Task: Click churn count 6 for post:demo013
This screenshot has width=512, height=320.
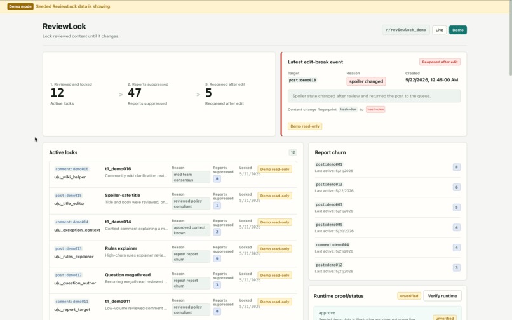Action: tap(457, 187)
